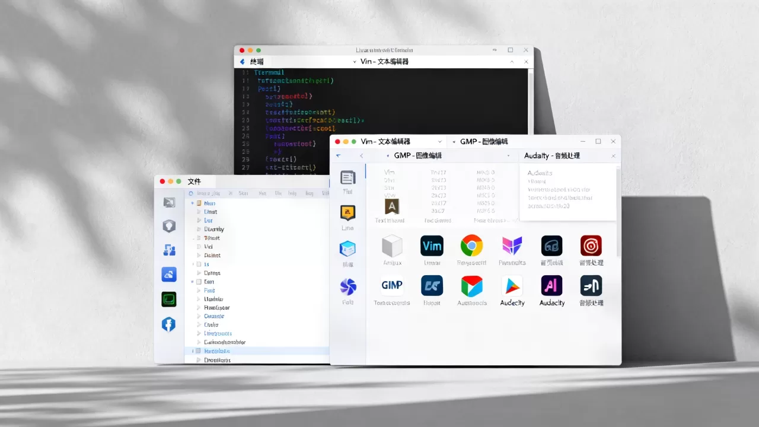This screenshot has height=427, width=759.
Task: Click the 文件 window title
Action: pos(194,181)
